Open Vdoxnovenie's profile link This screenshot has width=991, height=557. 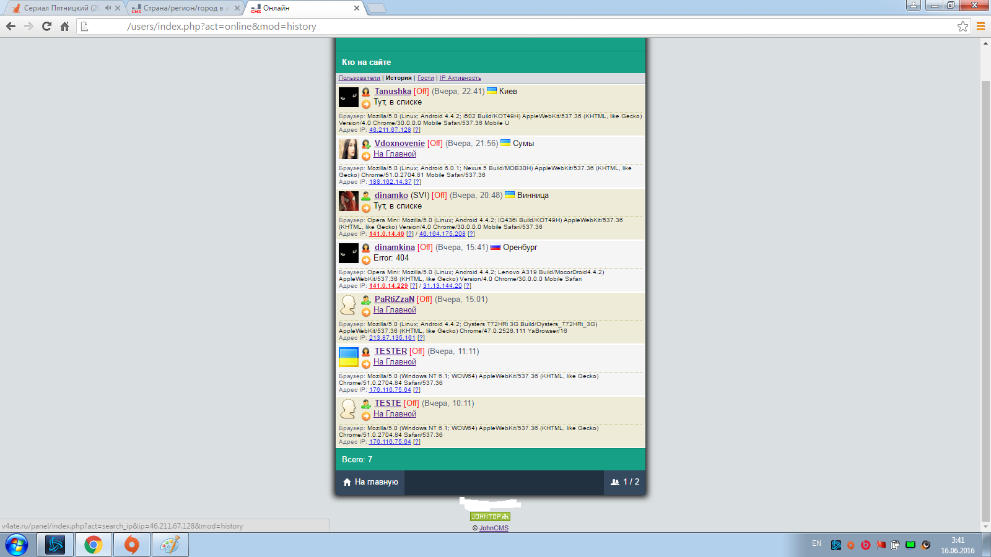coord(399,143)
